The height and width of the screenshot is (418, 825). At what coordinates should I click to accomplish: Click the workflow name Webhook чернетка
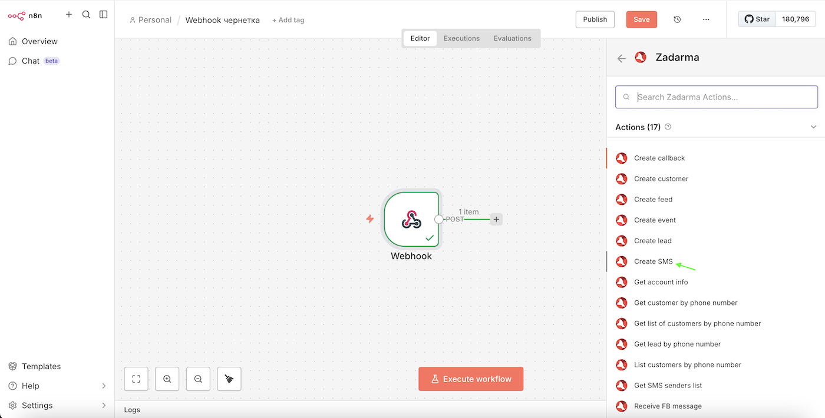pyautogui.click(x=223, y=20)
